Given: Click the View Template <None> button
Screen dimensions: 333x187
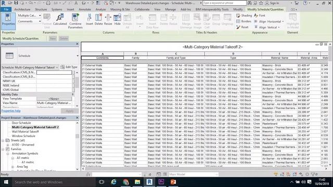Looking at the screenshot, I should pos(54,99).
